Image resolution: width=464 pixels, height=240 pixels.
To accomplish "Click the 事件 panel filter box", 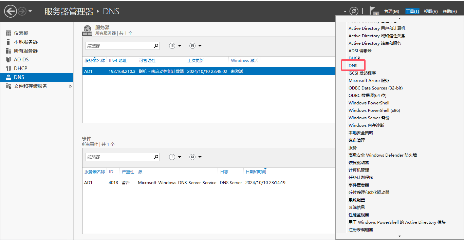I will pos(119,157).
